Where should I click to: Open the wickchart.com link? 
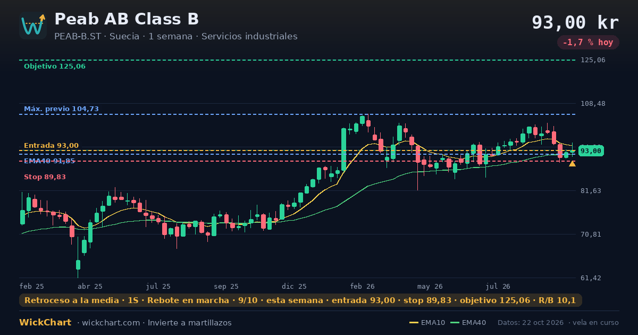point(110,323)
